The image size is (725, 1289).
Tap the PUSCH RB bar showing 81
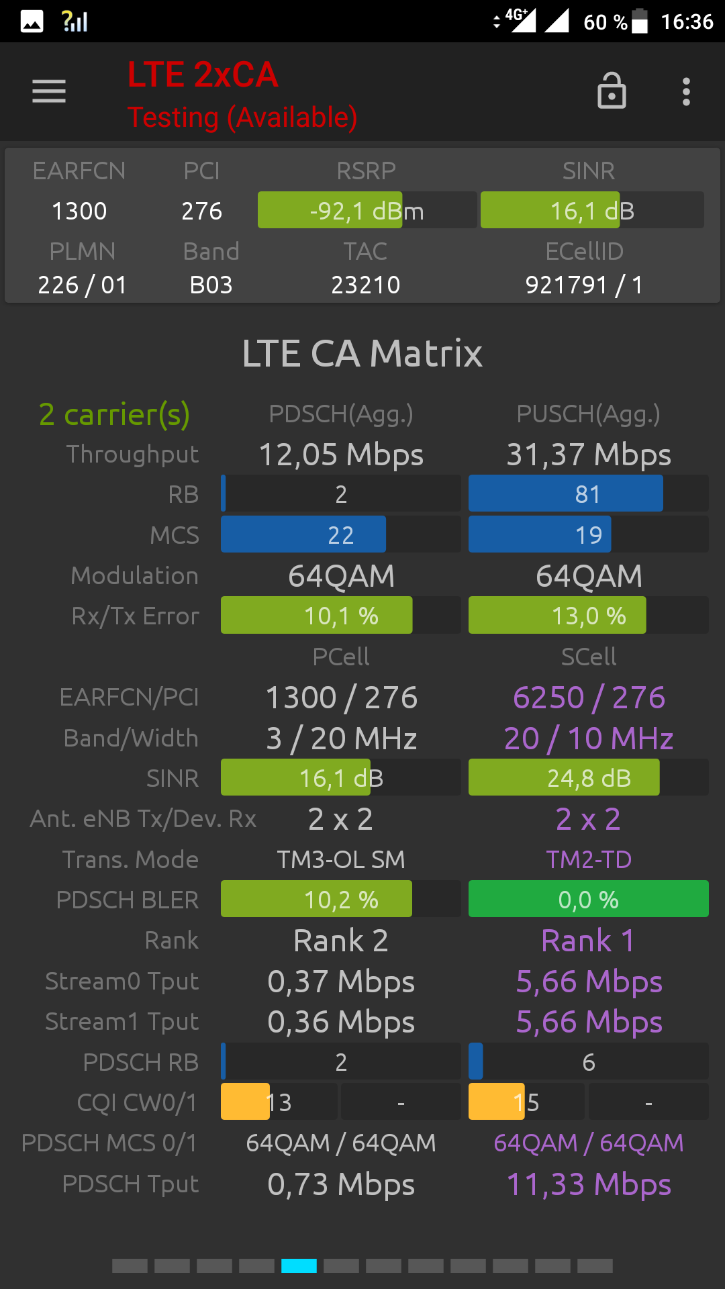(588, 494)
